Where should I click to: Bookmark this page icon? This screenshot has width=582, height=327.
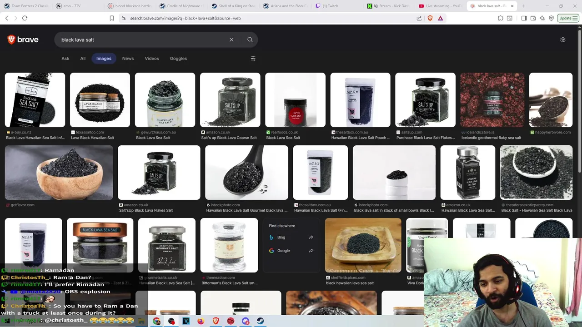point(112,18)
